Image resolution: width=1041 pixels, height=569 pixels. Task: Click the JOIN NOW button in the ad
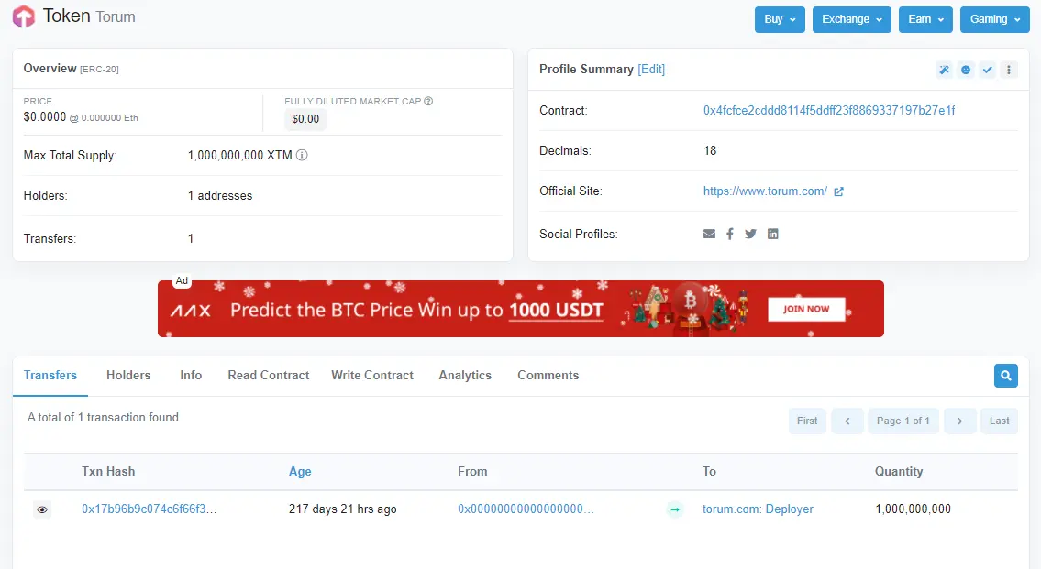click(x=806, y=309)
